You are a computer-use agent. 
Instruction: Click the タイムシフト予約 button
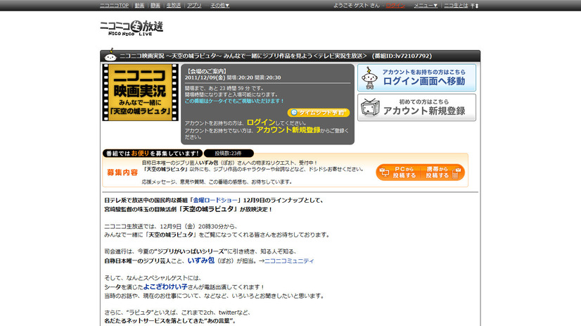pos(319,113)
